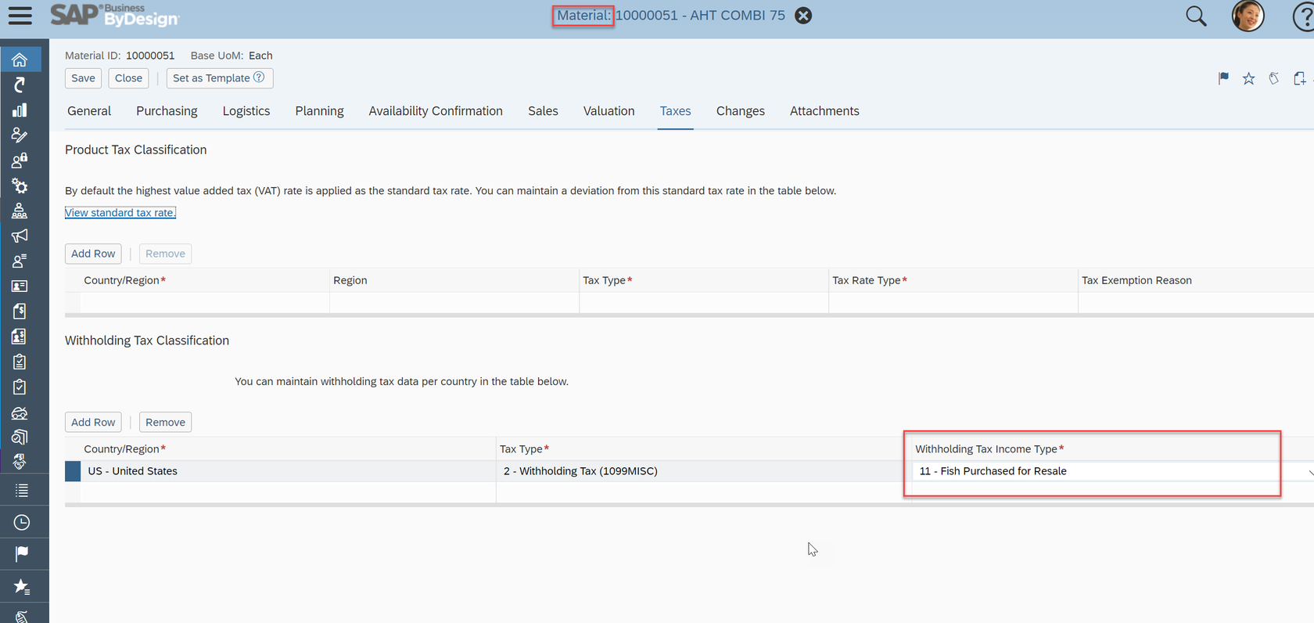The height and width of the screenshot is (623, 1314).
Task: Click the Set as Template help icon
Action: pyautogui.click(x=259, y=77)
